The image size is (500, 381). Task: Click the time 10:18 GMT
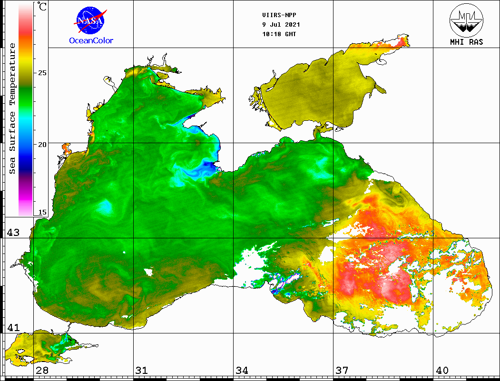pyautogui.click(x=279, y=34)
